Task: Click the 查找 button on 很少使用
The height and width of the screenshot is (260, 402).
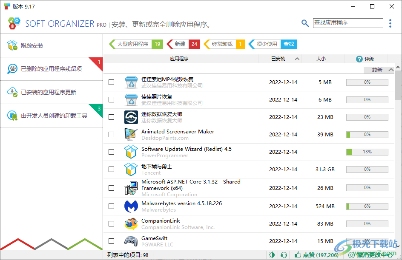Action: tap(289, 44)
